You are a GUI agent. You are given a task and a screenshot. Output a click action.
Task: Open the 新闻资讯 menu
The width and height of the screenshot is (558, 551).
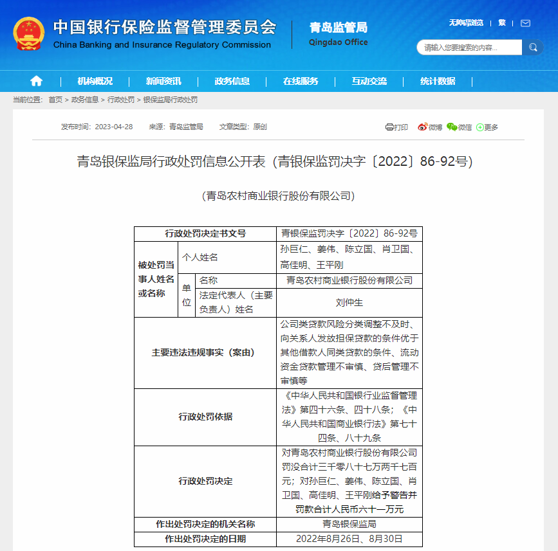[x=163, y=81]
